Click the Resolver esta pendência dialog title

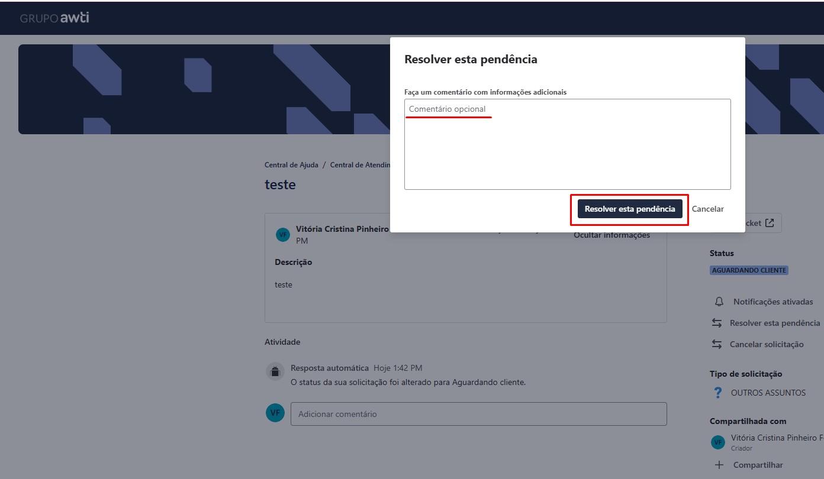pyautogui.click(x=471, y=59)
